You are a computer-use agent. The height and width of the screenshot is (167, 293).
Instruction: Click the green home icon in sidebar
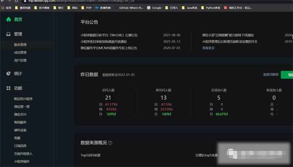coord(8,19)
